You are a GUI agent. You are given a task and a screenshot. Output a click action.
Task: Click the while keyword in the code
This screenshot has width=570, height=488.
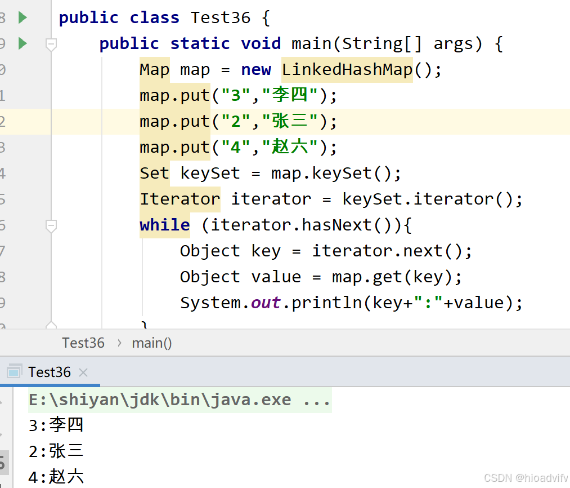pyautogui.click(x=164, y=224)
